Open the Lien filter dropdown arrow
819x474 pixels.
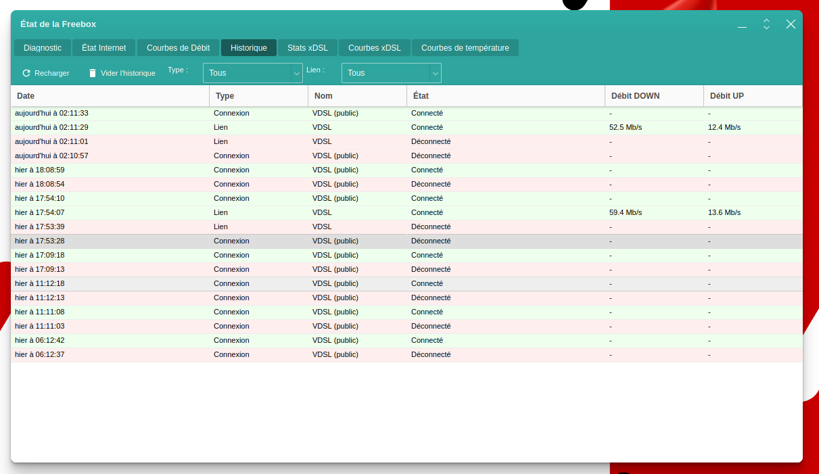click(x=436, y=73)
